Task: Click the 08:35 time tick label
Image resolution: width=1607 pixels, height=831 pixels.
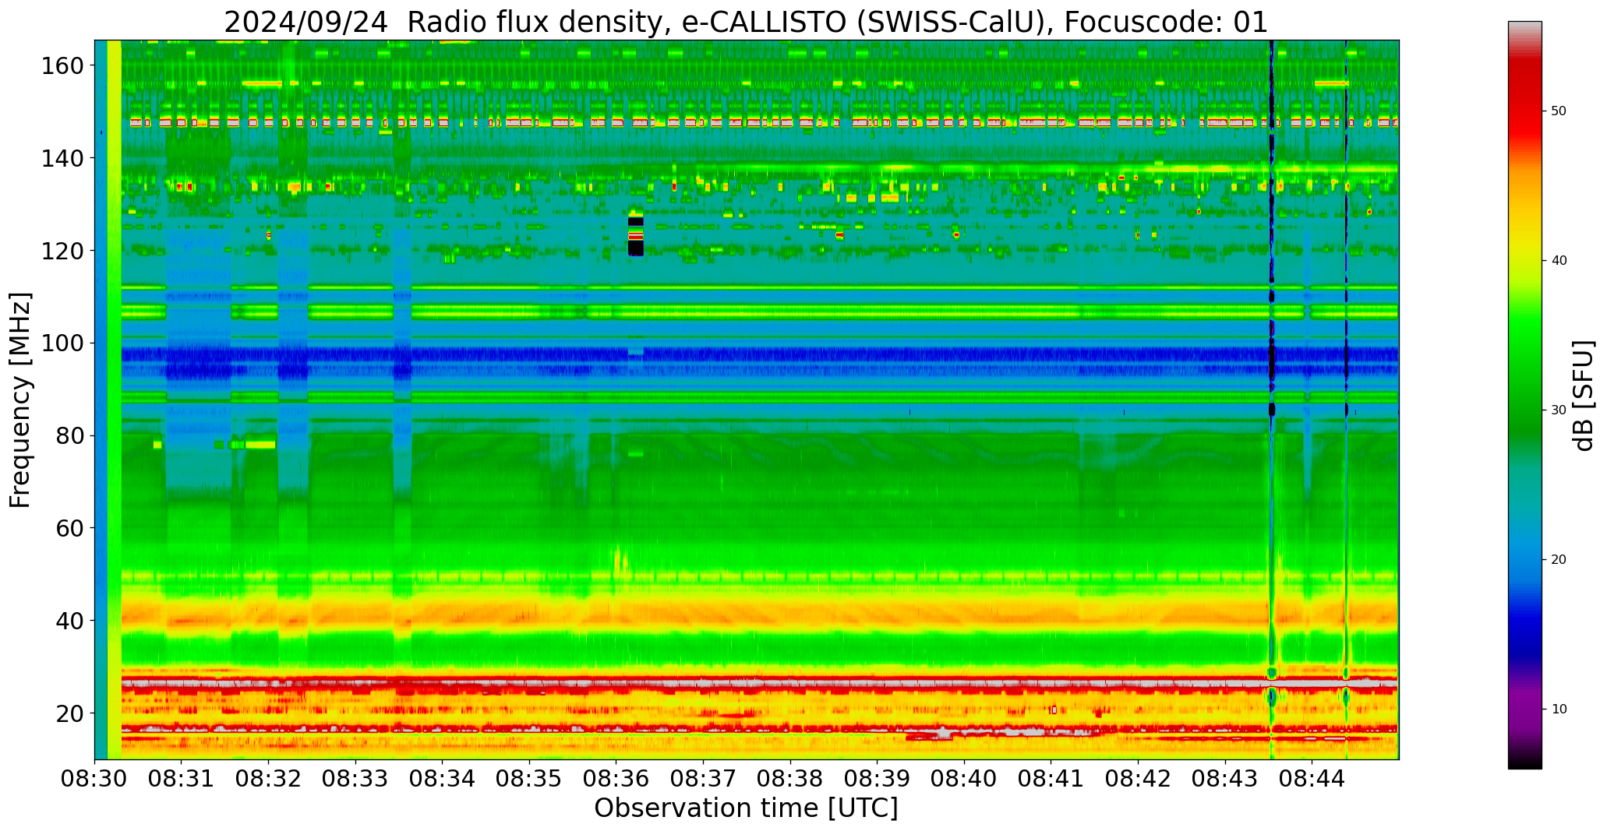Action: tap(529, 780)
